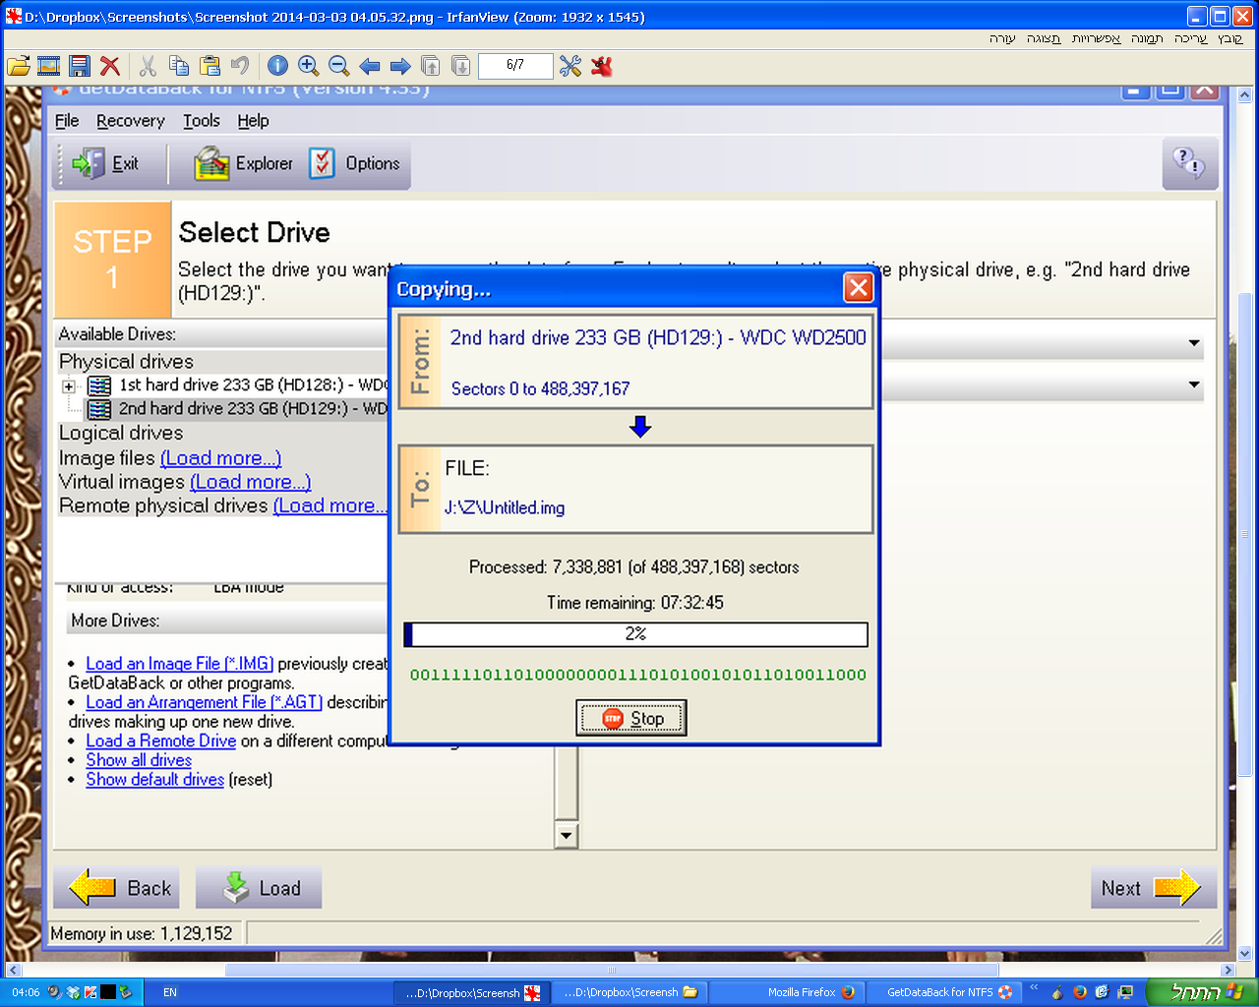
Task: Expand the 1st hard drive tree node
Action: [69, 385]
